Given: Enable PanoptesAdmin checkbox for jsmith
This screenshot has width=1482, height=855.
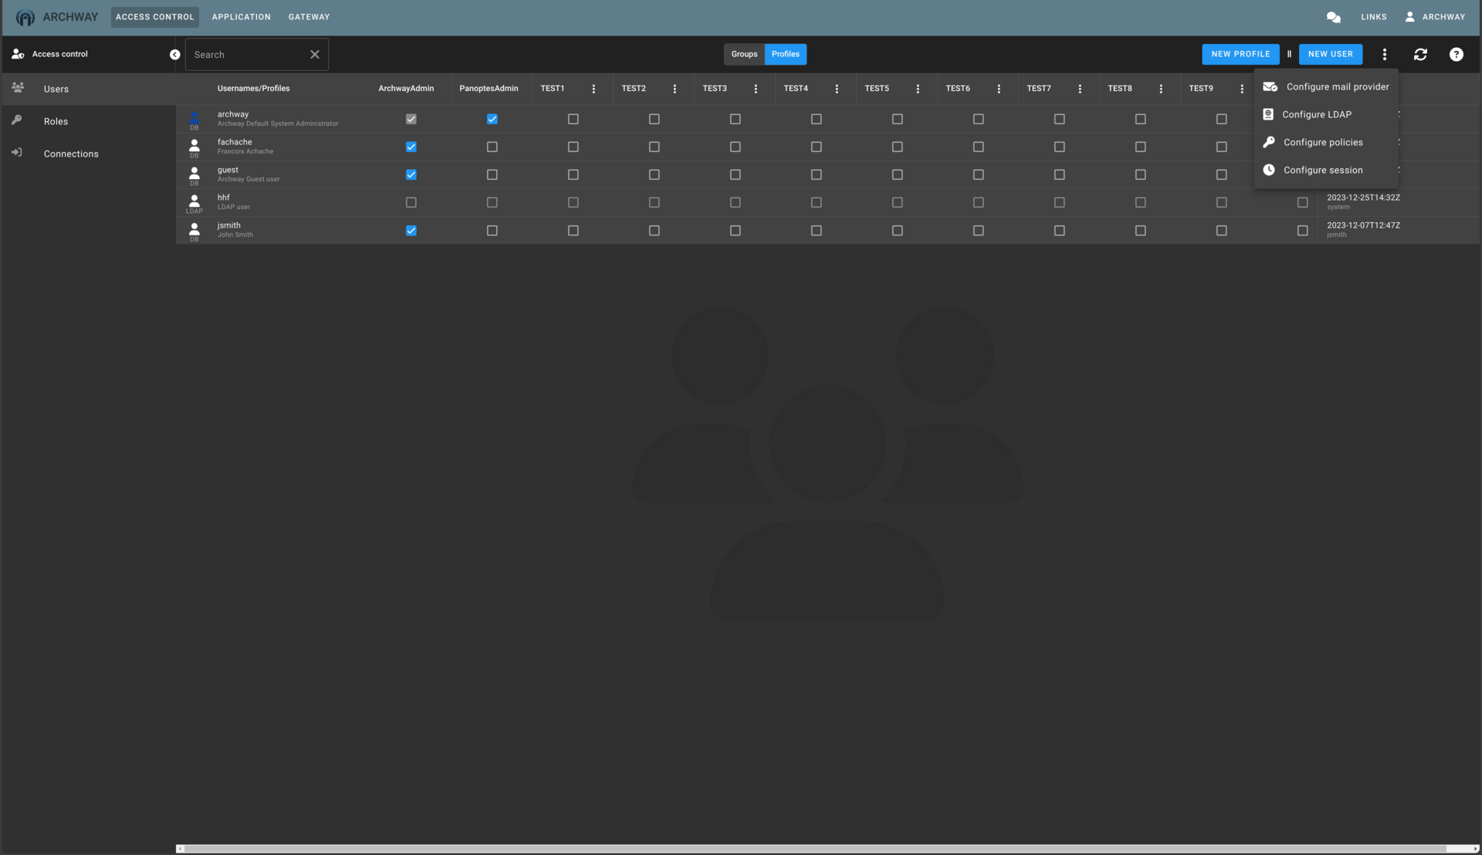Looking at the screenshot, I should (492, 230).
